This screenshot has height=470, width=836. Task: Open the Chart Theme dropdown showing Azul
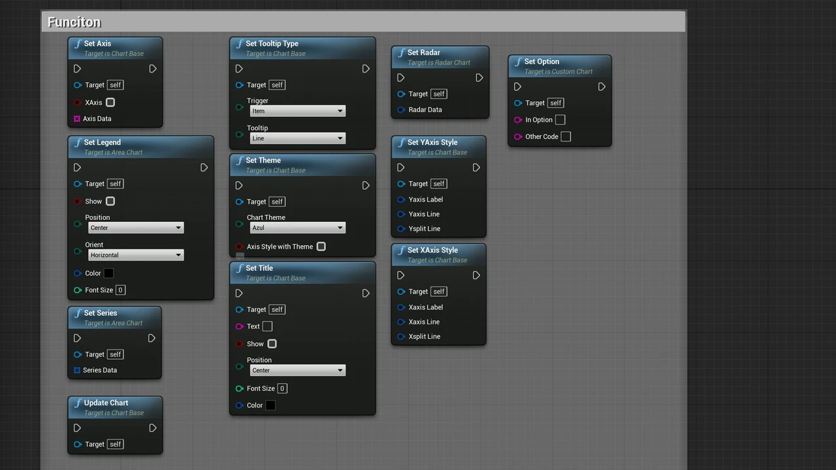click(297, 228)
